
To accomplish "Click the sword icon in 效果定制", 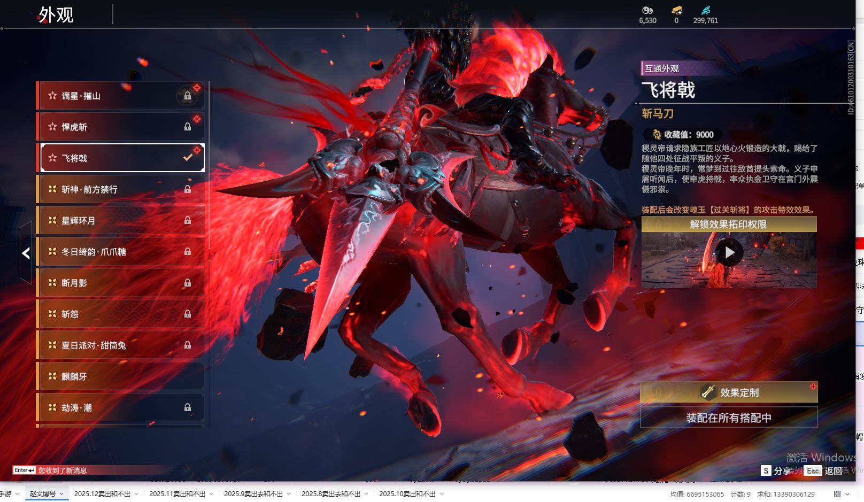I will [708, 392].
